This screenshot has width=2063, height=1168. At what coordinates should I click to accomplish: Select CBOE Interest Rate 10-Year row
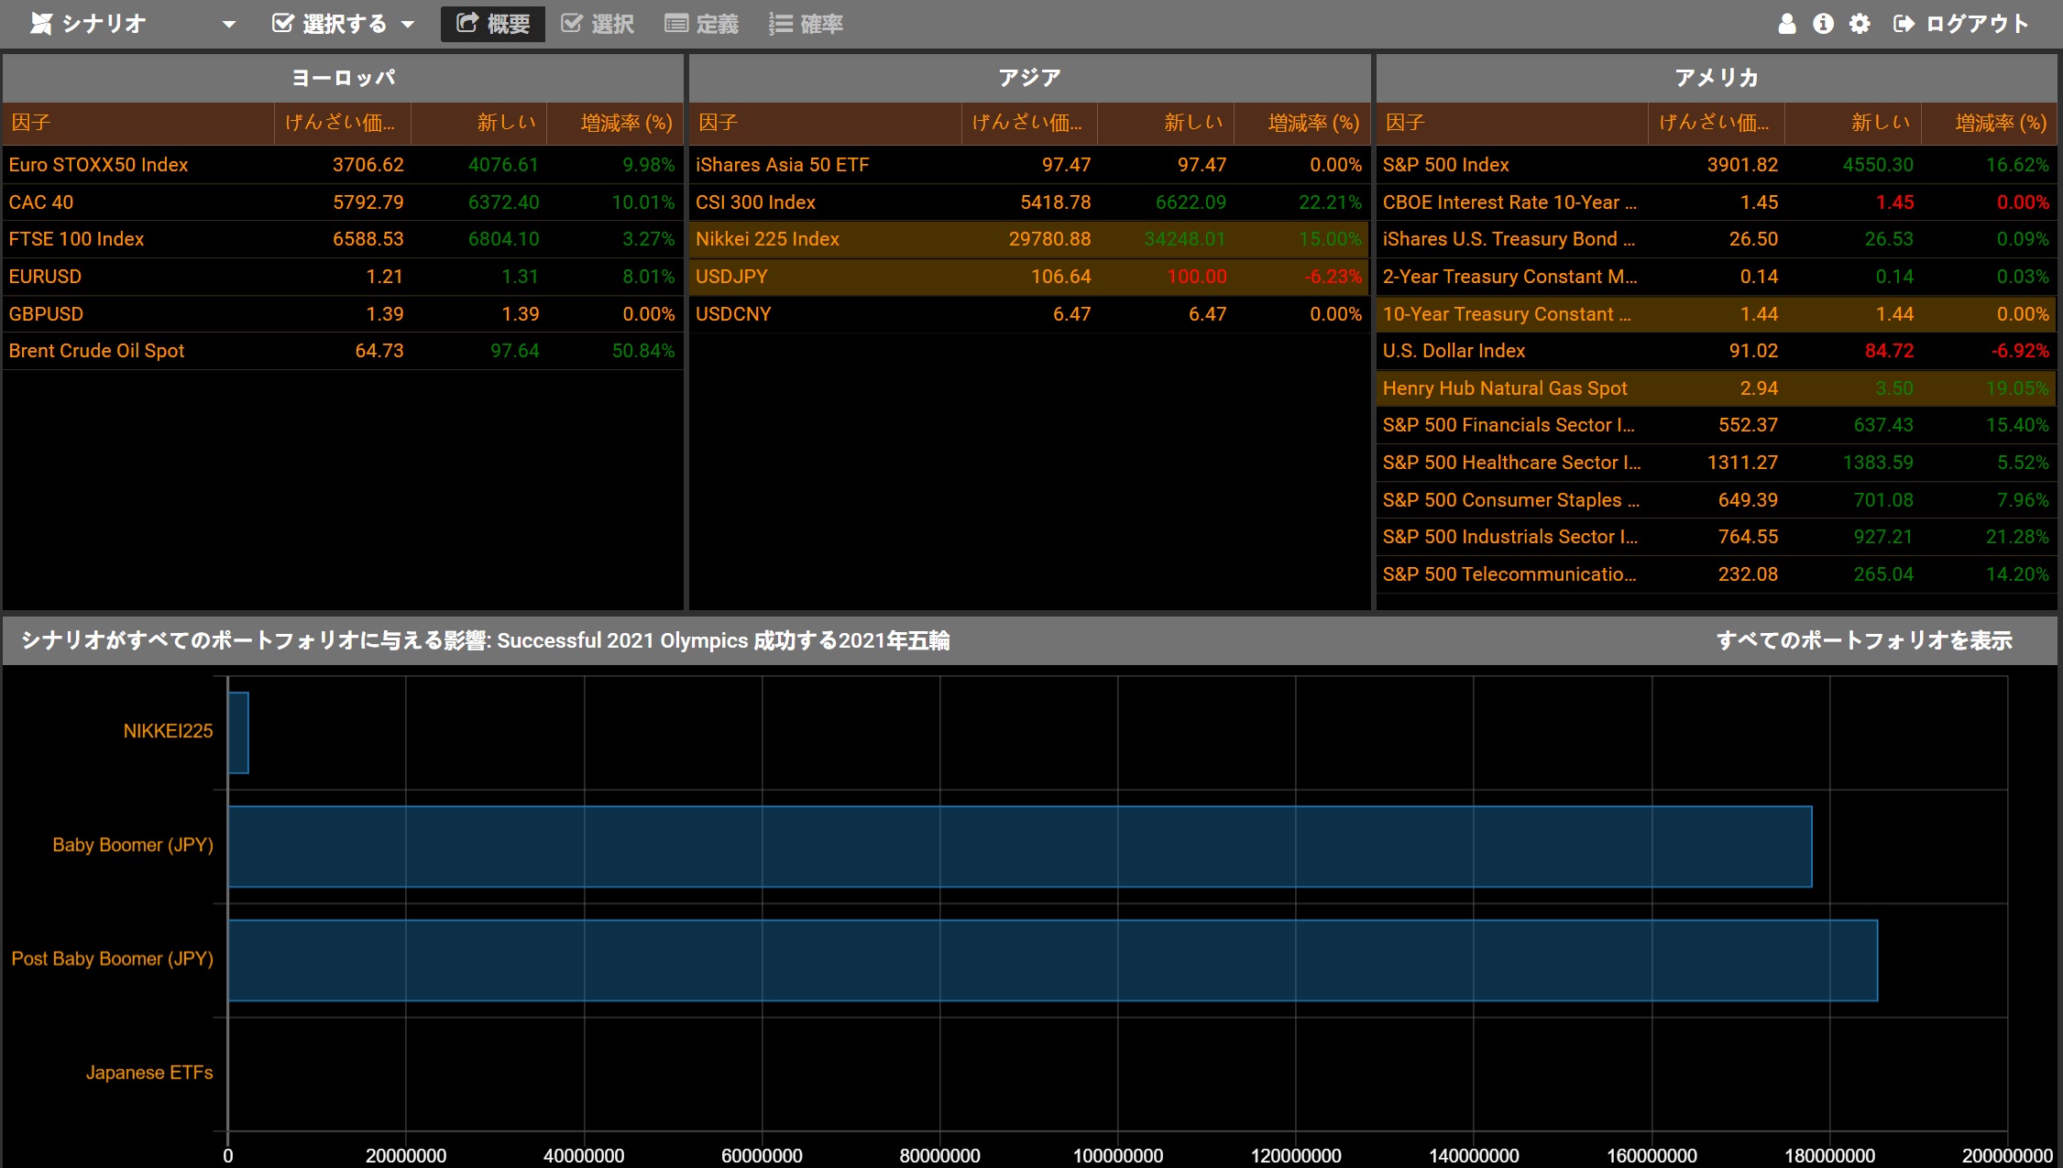(1716, 202)
